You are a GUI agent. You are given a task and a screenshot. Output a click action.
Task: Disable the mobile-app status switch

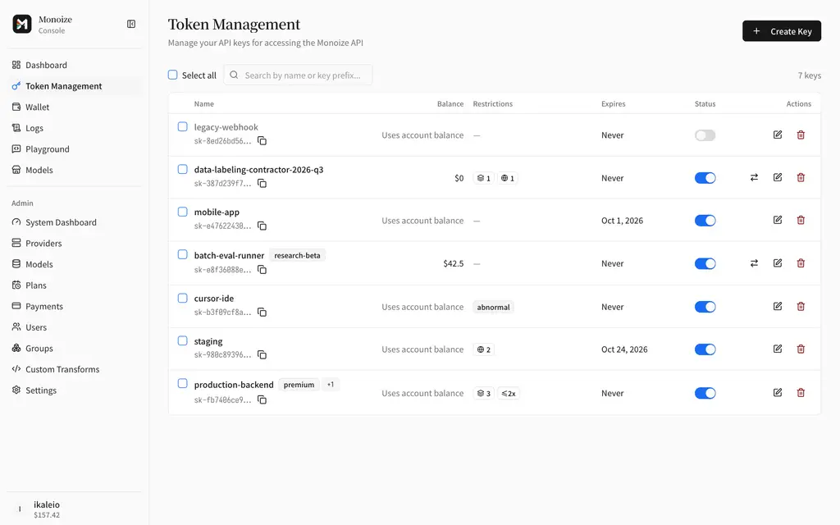pos(705,221)
